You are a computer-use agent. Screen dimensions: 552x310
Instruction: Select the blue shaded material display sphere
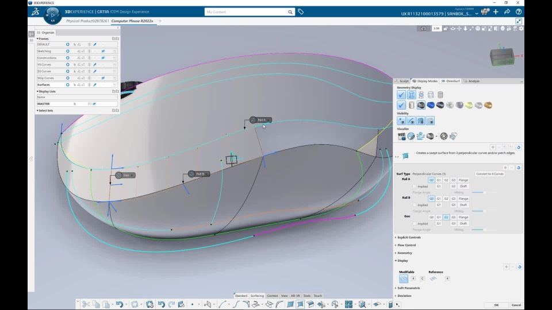[x=431, y=105]
